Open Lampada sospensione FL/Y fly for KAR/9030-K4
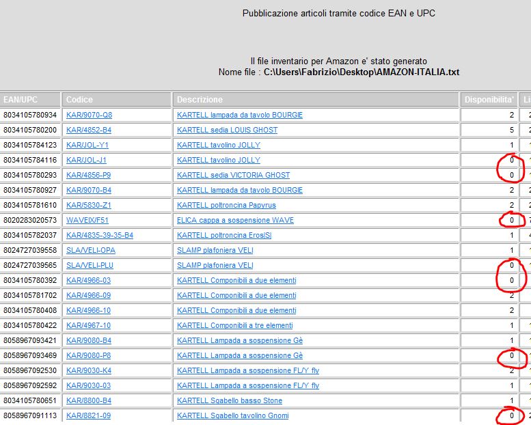Image resolution: width=531 pixels, height=425 pixels. 248,370
